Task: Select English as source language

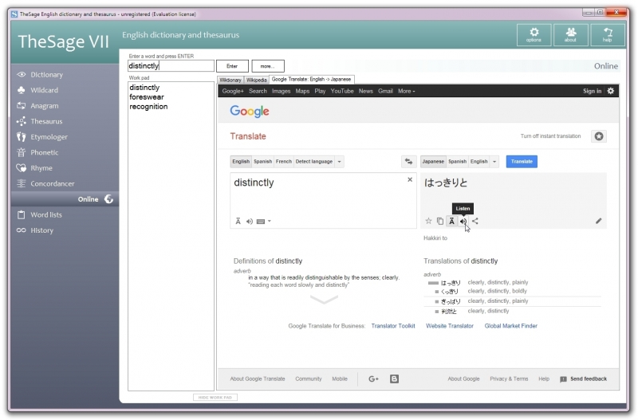Action: 241,162
